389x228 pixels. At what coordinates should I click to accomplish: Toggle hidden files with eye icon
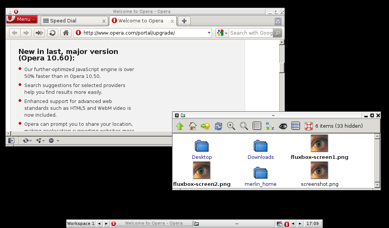283,126
